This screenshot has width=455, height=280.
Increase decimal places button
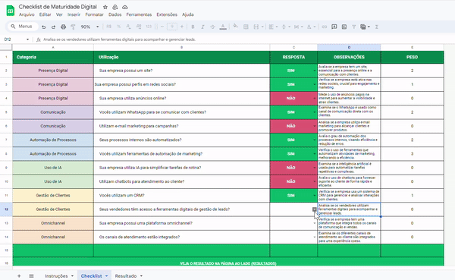tap(139, 27)
